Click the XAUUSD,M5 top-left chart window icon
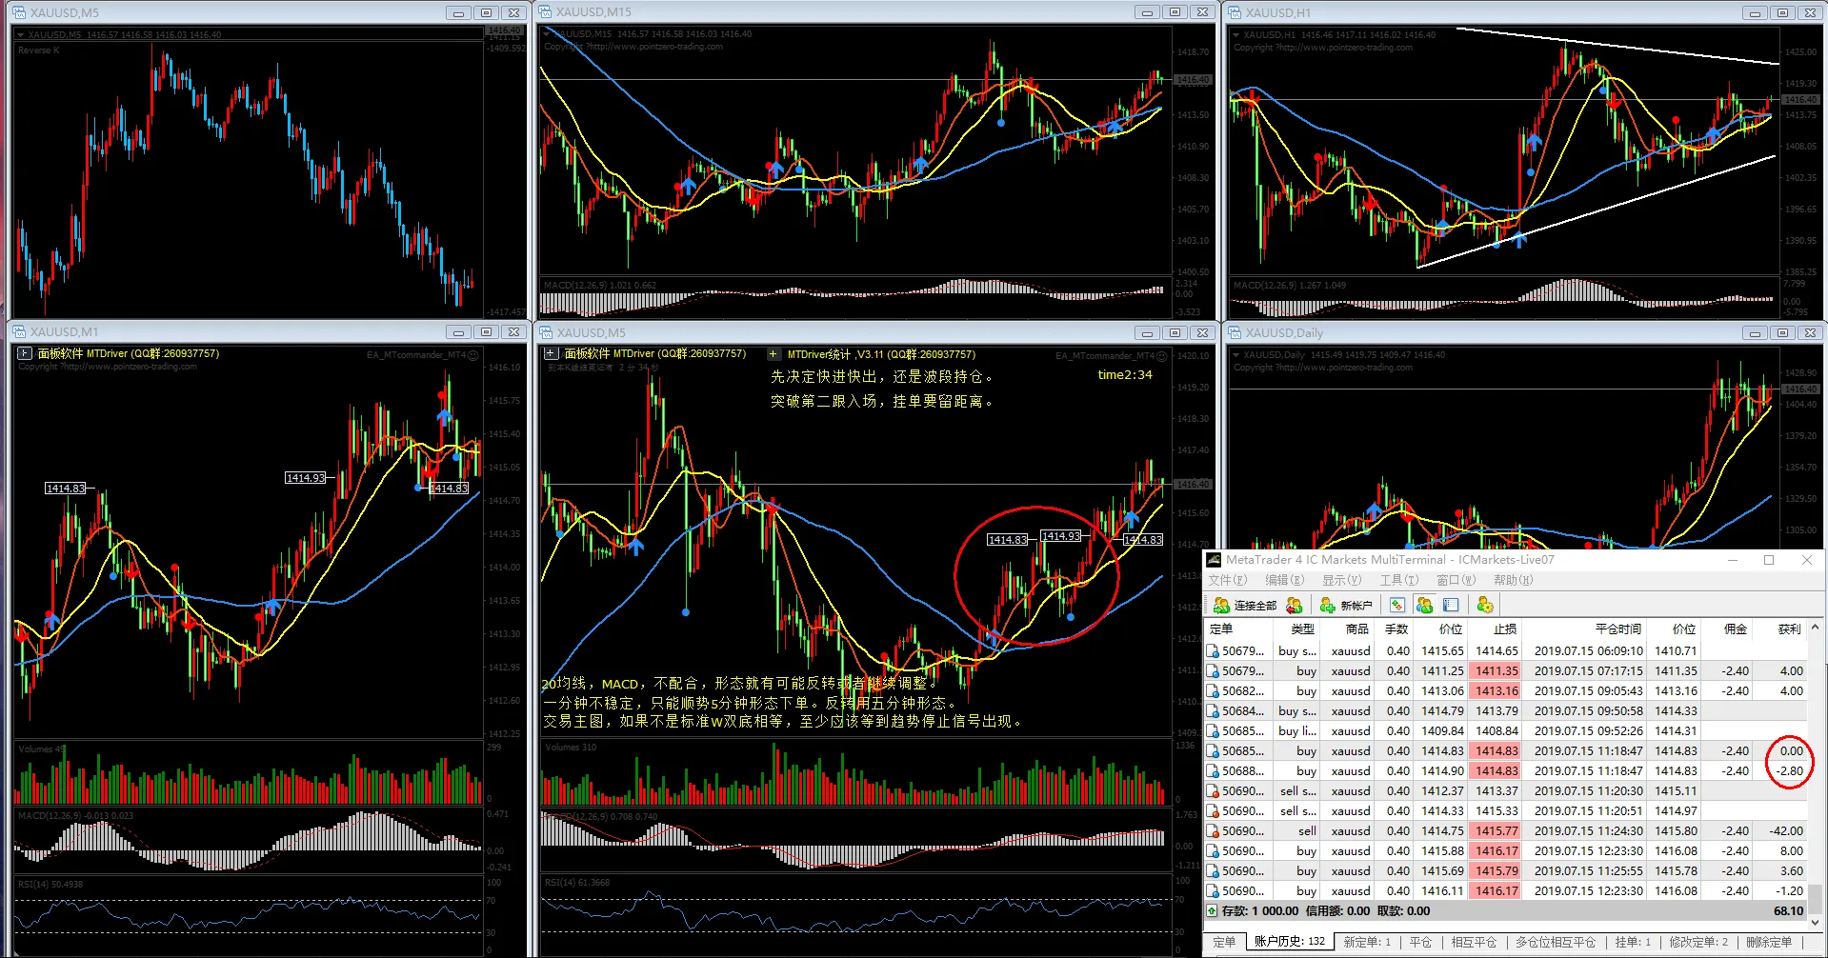Screen dimensions: 1828x958 [19, 12]
